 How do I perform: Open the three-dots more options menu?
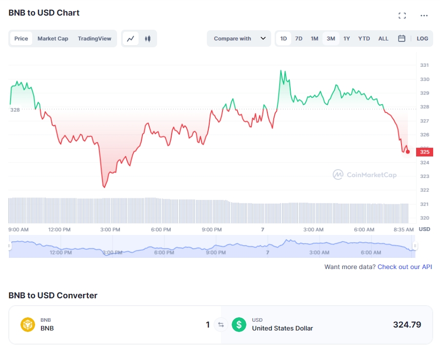(424, 16)
